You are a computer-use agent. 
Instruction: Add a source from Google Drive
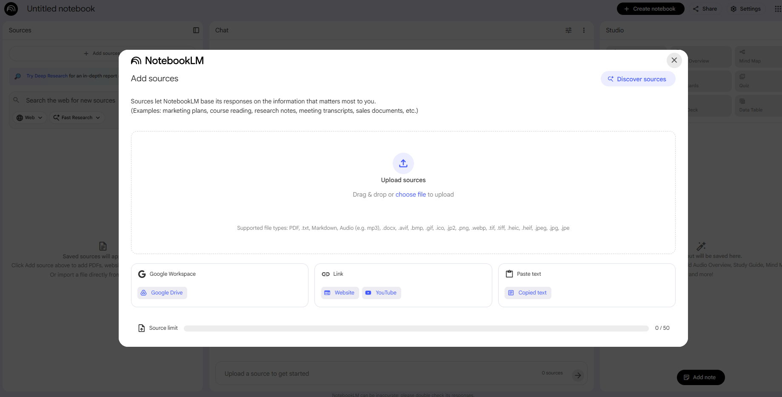point(162,293)
